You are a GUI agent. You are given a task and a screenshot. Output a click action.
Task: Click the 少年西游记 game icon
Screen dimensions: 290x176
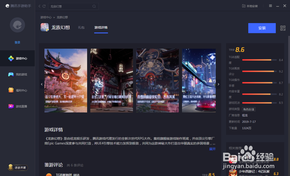point(233,173)
